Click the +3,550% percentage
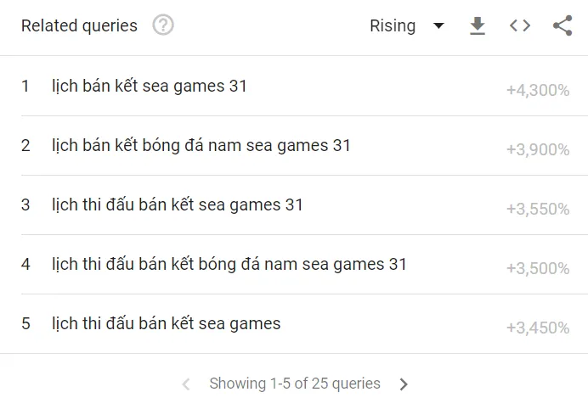 pos(538,209)
